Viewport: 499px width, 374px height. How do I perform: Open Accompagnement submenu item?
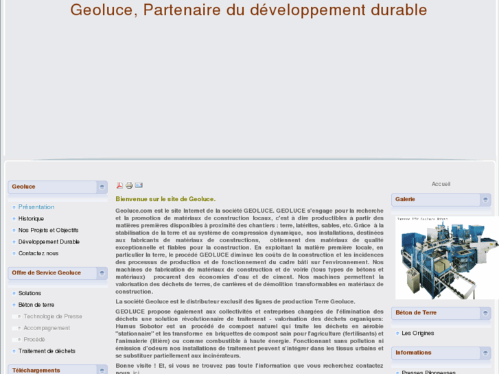coord(47,328)
